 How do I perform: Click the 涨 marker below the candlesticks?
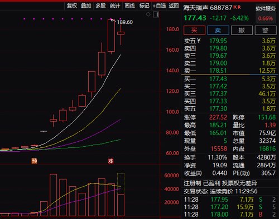[x=111, y=161]
